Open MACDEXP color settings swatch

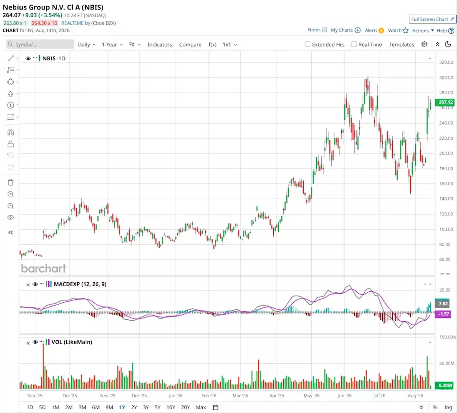(49, 284)
